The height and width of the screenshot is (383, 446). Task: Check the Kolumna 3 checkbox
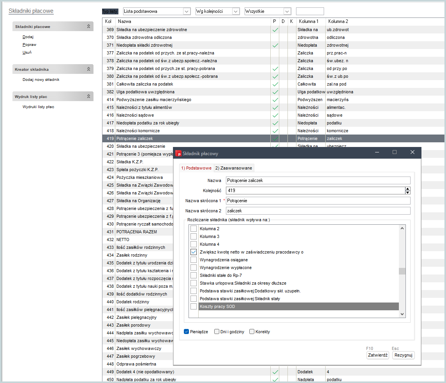[x=194, y=236]
